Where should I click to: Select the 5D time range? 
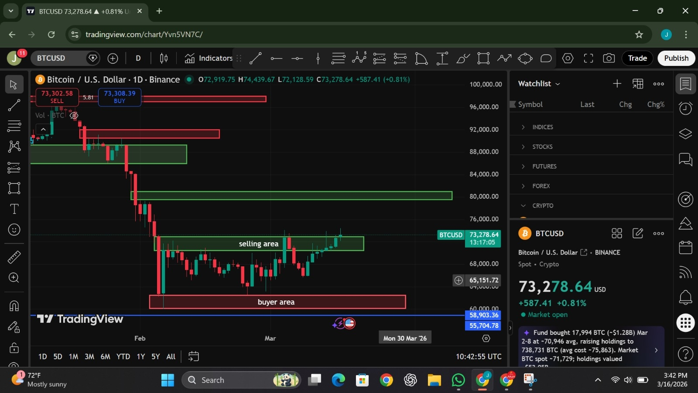click(58, 357)
